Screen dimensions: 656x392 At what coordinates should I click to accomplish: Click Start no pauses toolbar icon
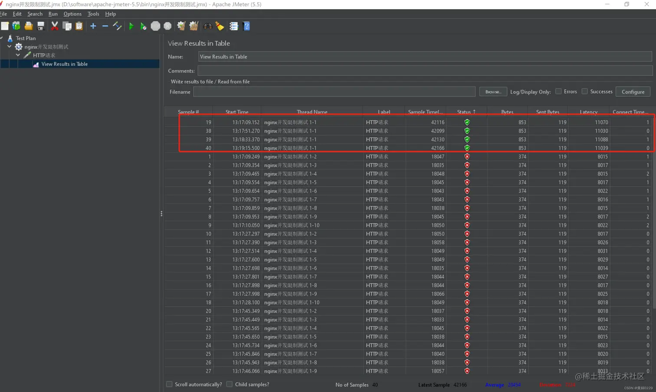(143, 26)
